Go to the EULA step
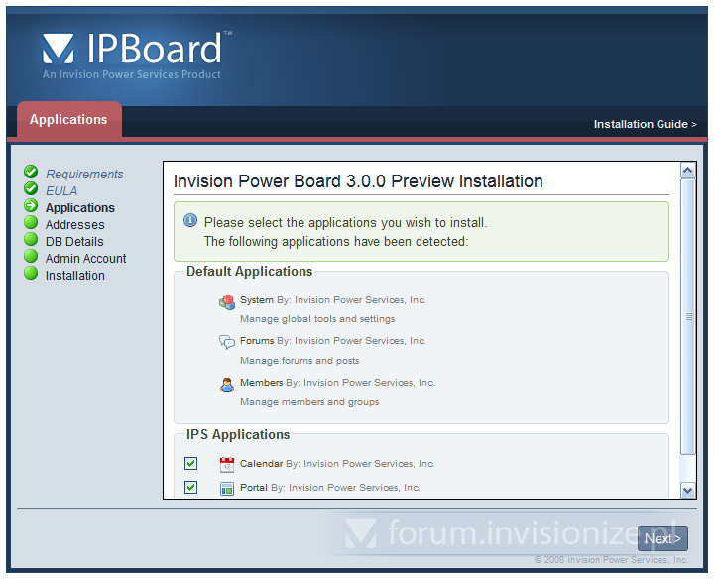Screen dimensions: 721x587 [x=61, y=191]
